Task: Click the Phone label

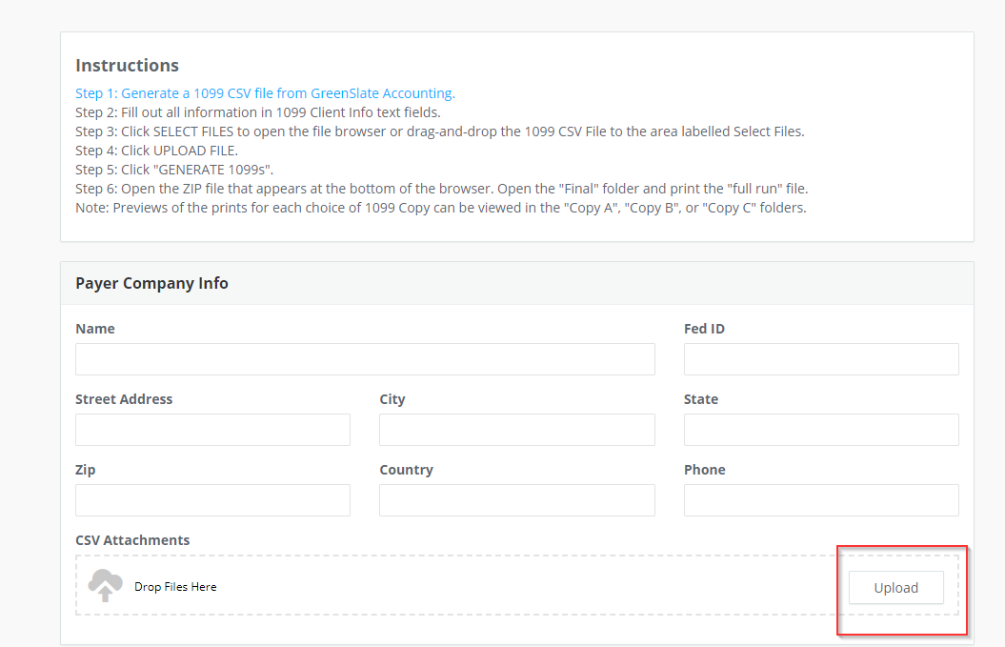Action: [704, 470]
